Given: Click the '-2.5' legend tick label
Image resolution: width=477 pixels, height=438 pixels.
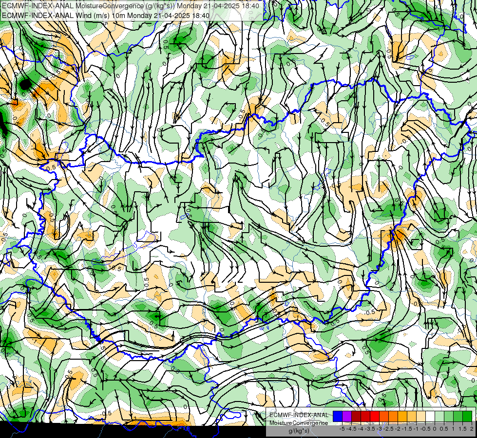Looking at the screenshot, I should [388, 429].
